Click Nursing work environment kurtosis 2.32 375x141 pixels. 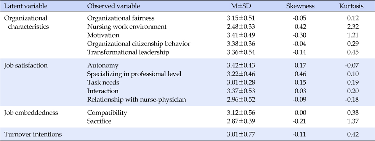[x=353, y=27]
